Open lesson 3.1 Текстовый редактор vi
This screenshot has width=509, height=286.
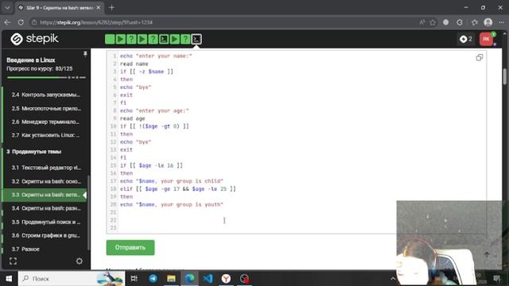45,168
